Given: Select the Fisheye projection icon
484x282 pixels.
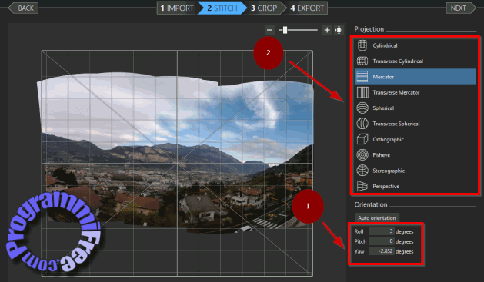Looking at the screenshot, I should (x=362, y=154).
